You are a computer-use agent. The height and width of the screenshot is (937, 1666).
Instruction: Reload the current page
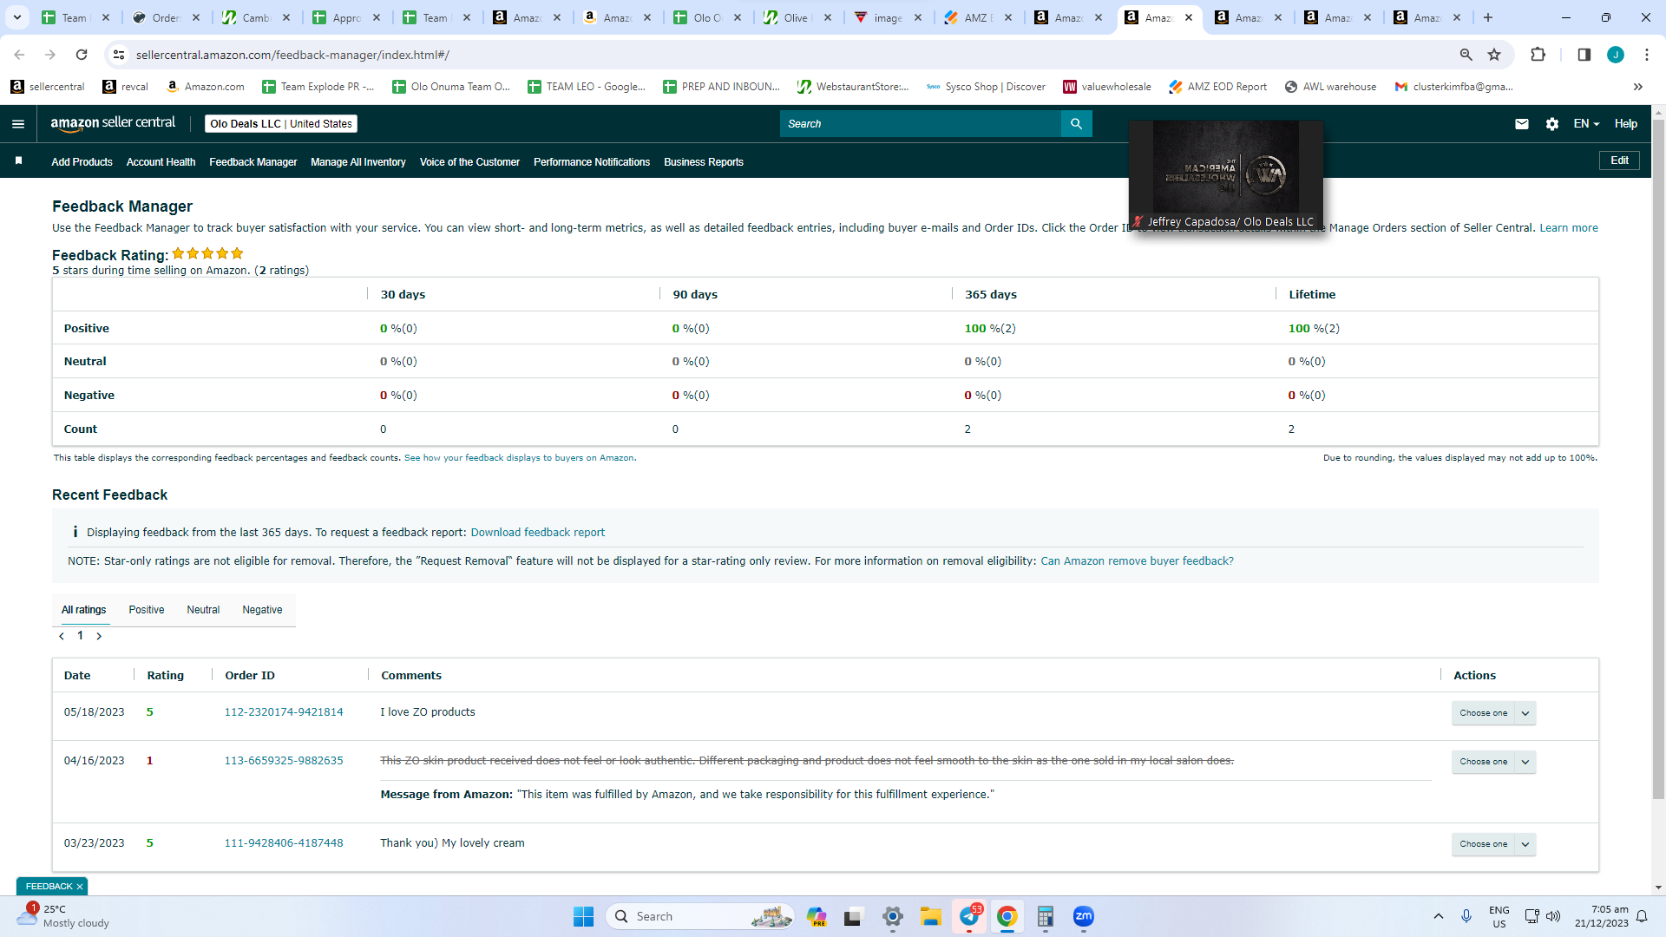pyautogui.click(x=82, y=55)
